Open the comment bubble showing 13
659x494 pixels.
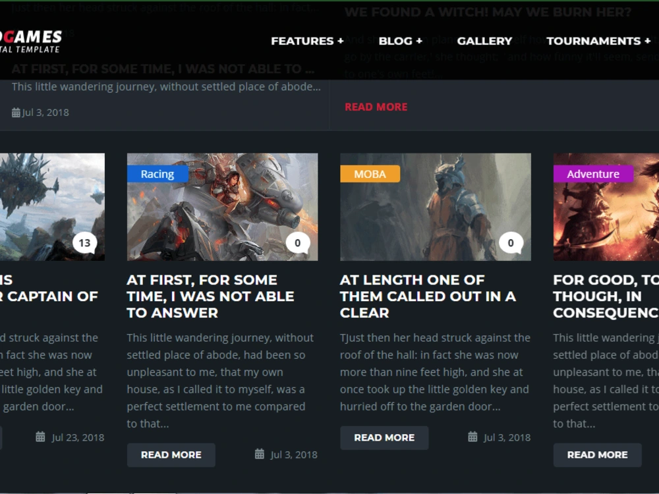click(x=84, y=243)
